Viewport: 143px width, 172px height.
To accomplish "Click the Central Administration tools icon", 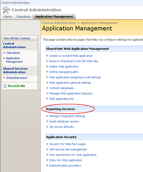I will pyautogui.click(x=6, y=10).
